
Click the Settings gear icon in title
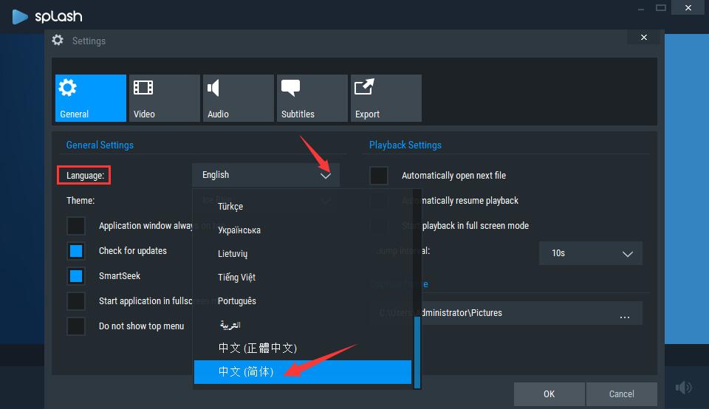pyautogui.click(x=58, y=41)
